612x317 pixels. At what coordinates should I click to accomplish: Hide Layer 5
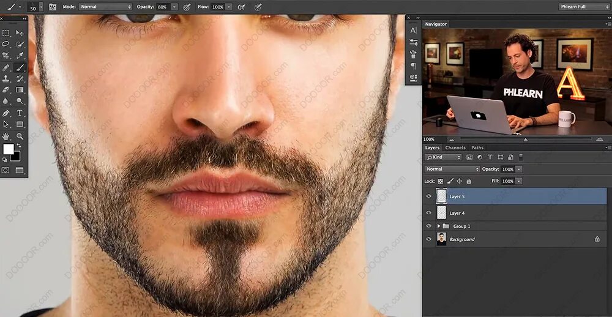tap(429, 196)
